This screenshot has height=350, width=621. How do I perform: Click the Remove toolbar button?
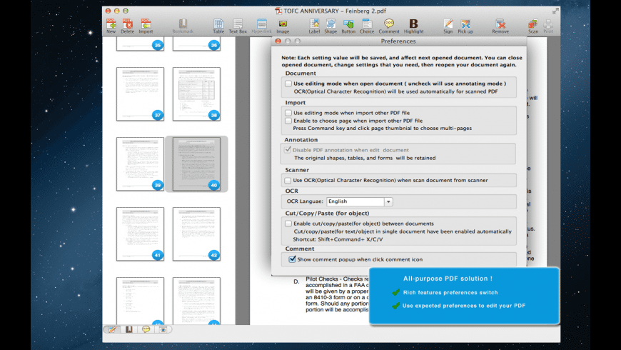[500, 25]
